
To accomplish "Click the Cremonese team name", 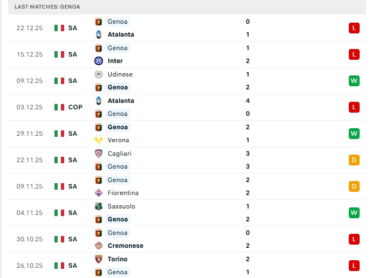I will 126,246.
